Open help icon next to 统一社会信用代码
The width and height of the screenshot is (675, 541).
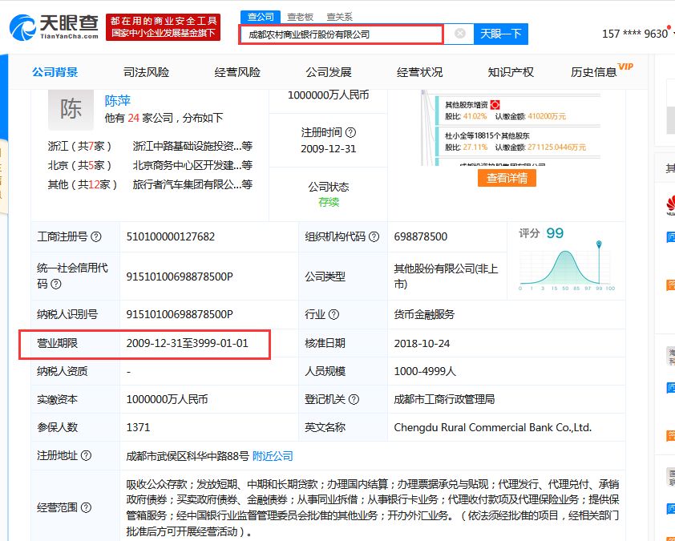56,284
